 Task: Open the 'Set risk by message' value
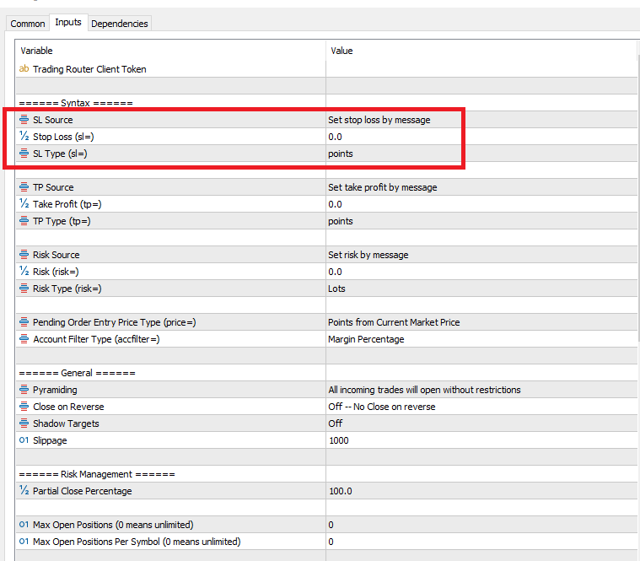481,255
